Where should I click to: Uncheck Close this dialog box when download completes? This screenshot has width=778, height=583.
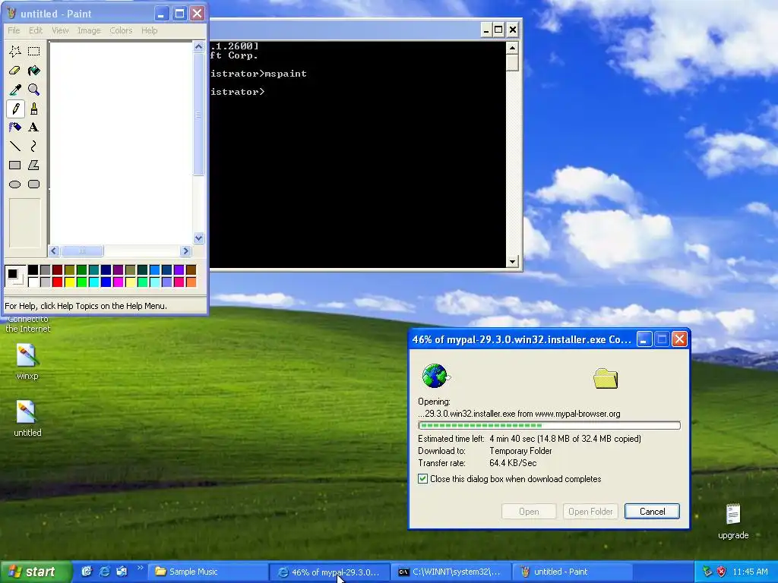(x=422, y=479)
